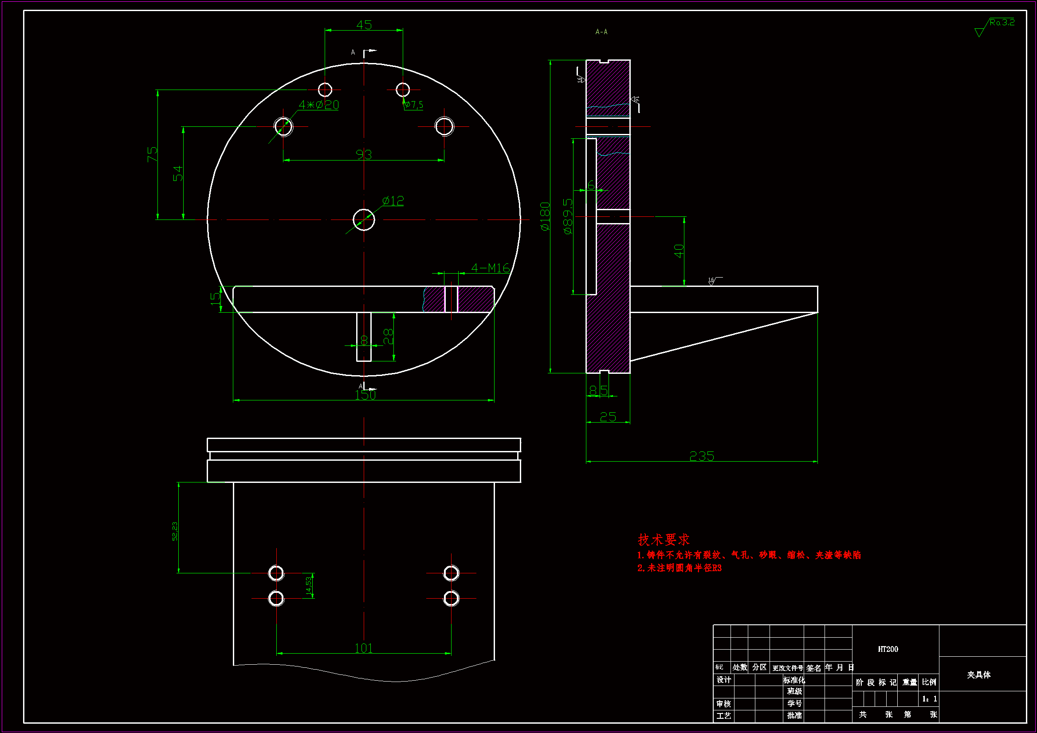This screenshot has height=733, width=1037.
Task: Click the 设计 cell in title block
Action: [x=723, y=680]
